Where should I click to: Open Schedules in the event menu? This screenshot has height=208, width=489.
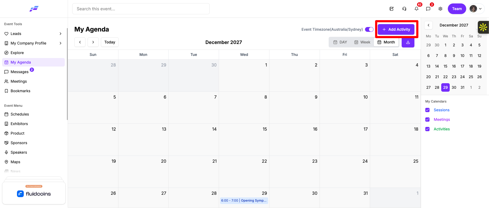click(x=33, y=114)
